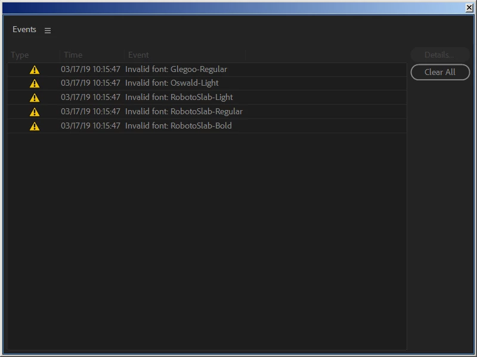Viewport: 477px width, 357px height.
Task: Open the Events panel menu icon
Action: click(x=48, y=30)
